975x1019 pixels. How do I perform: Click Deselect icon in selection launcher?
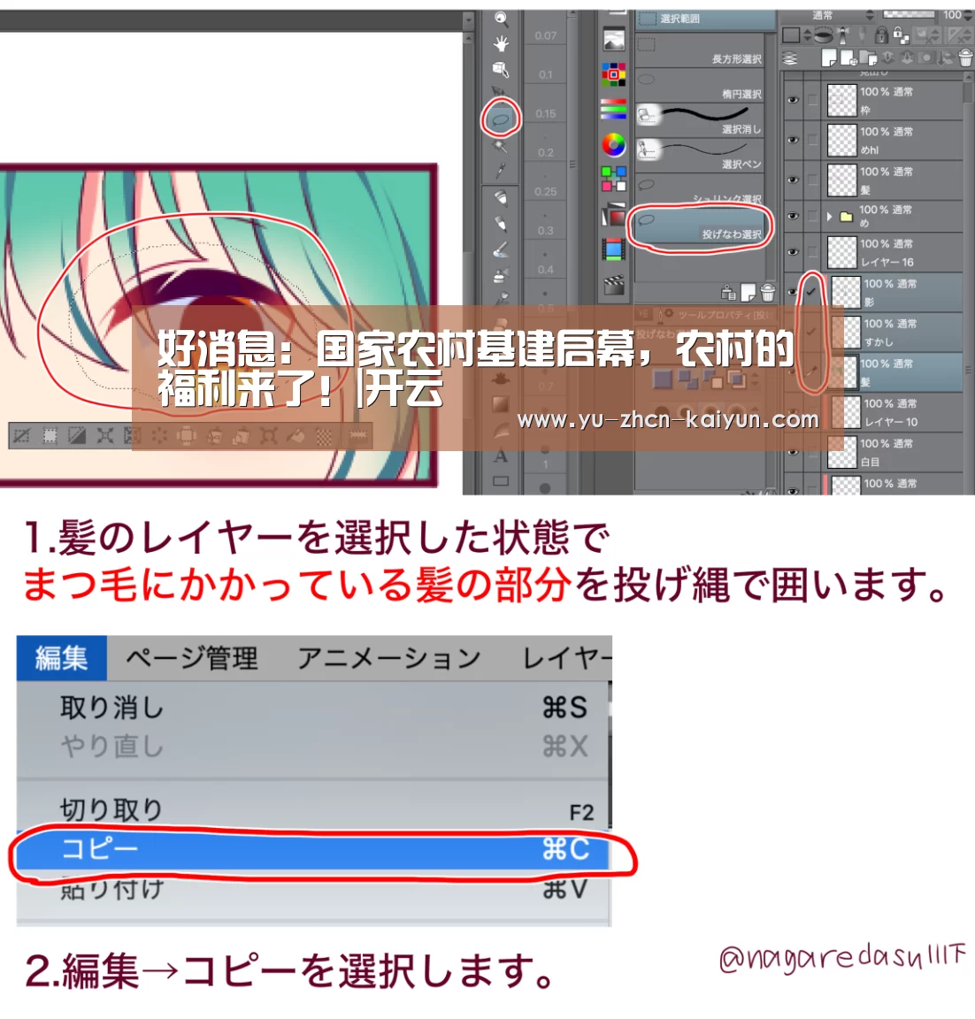coord(21,435)
